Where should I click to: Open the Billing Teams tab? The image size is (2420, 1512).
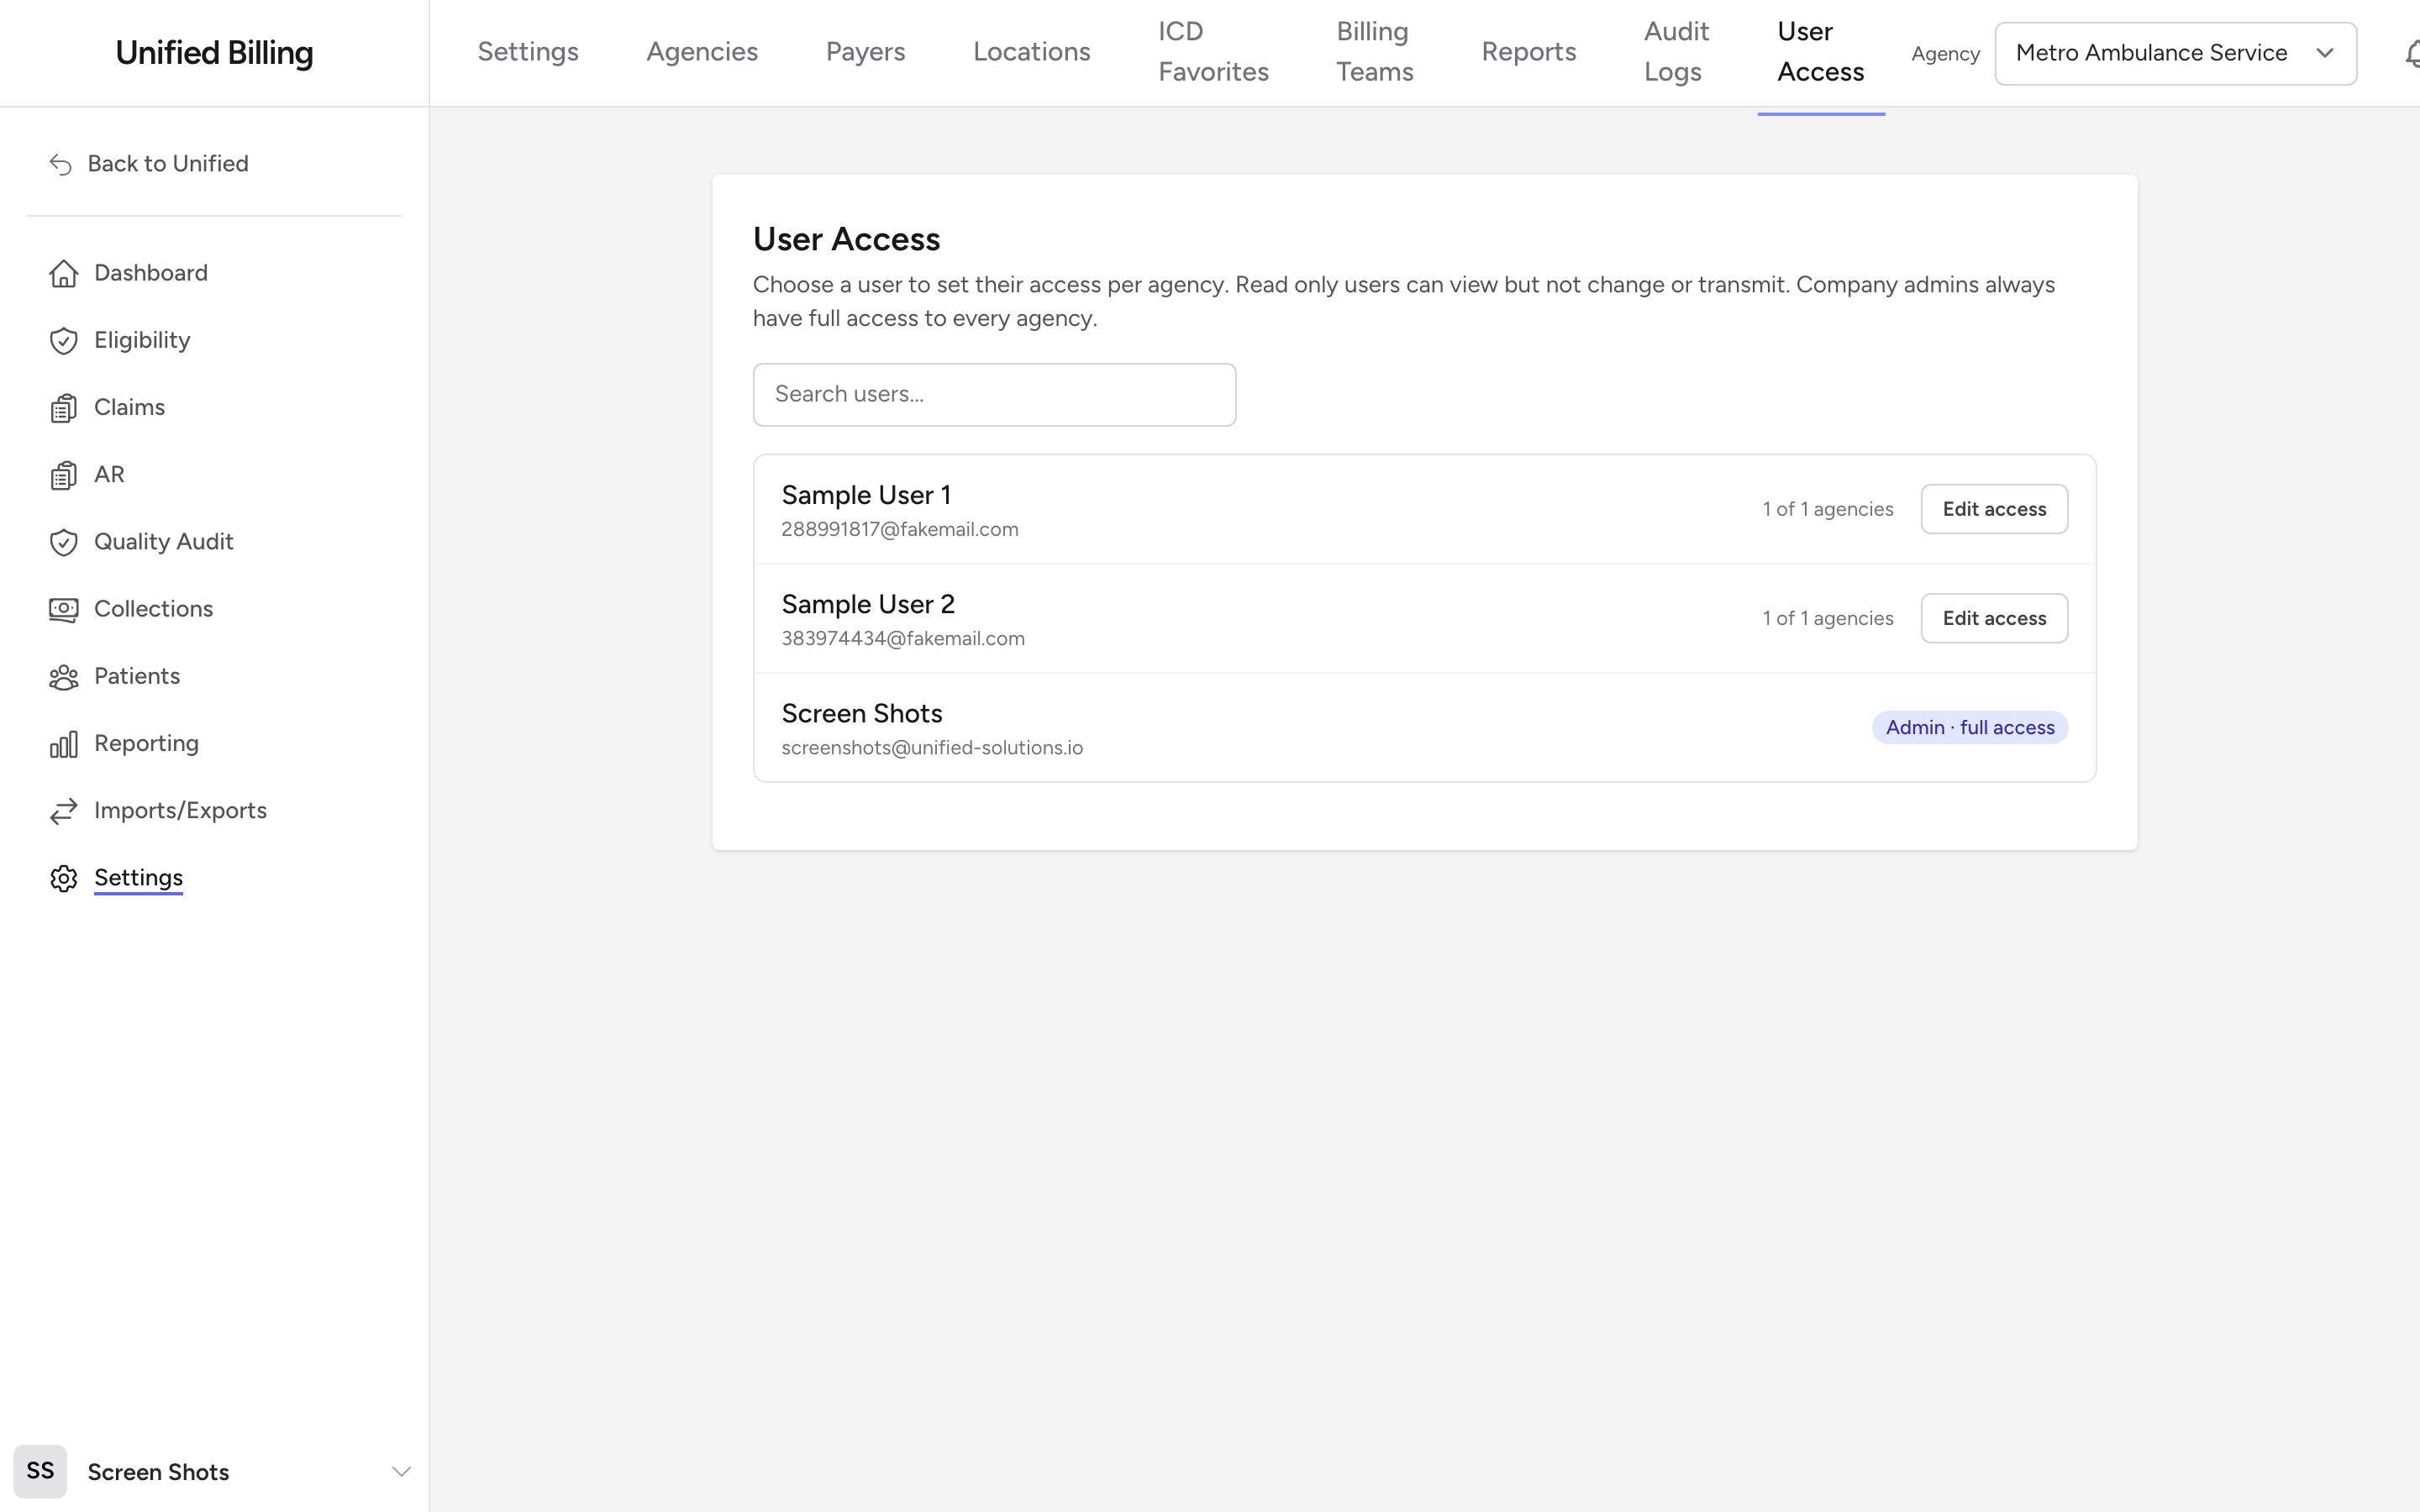(x=1375, y=52)
